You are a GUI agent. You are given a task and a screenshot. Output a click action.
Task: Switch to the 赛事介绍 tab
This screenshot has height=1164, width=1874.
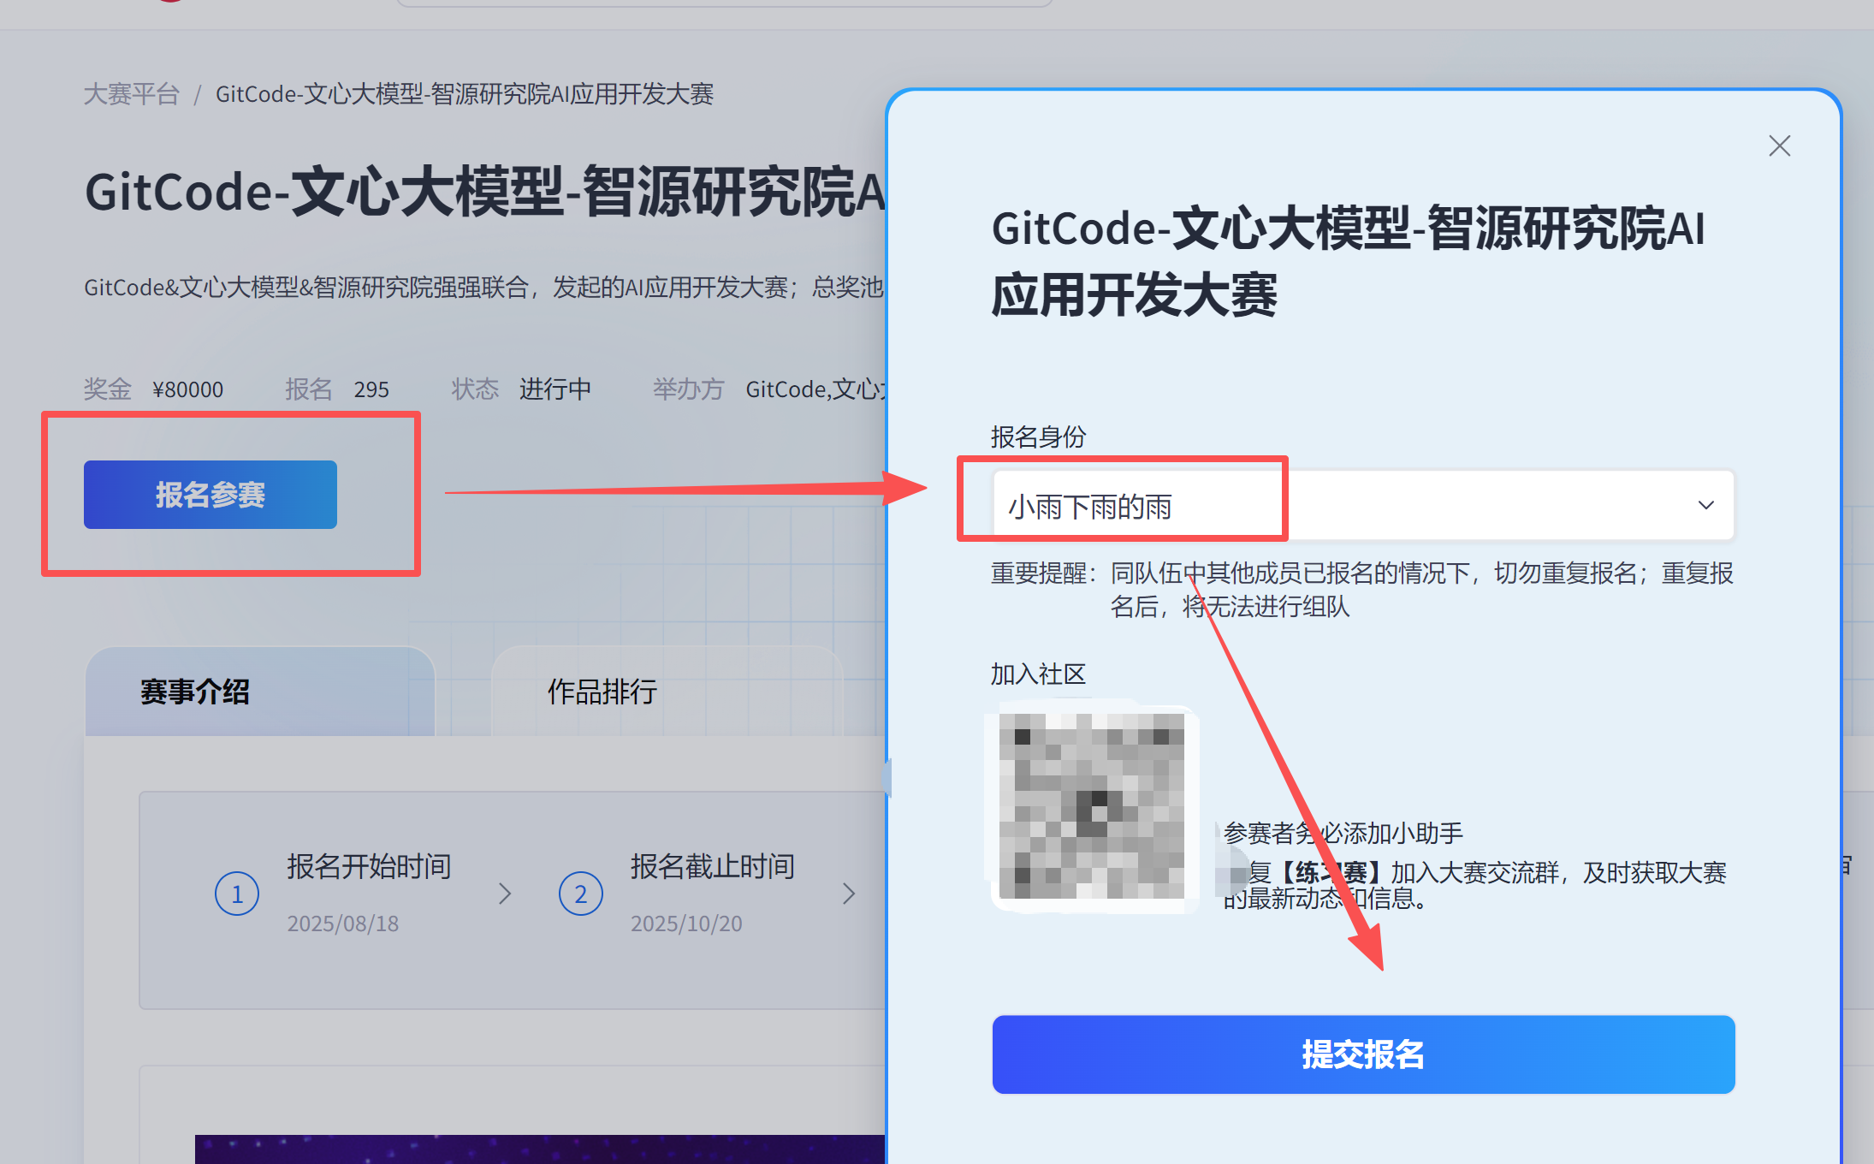tap(195, 692)
